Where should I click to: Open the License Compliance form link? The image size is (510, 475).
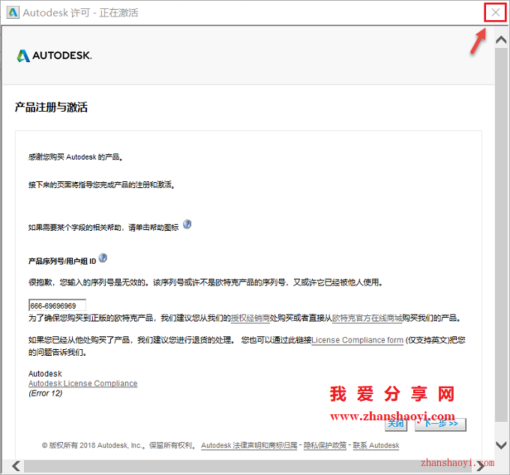click(357, 340)
